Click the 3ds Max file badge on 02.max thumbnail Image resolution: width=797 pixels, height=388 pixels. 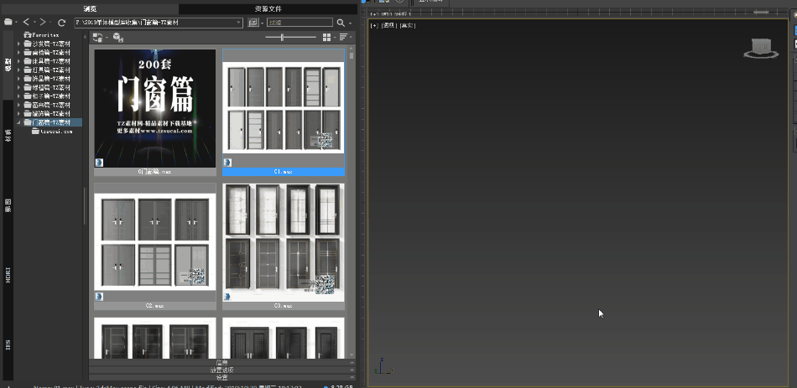[x=99, y=297]
